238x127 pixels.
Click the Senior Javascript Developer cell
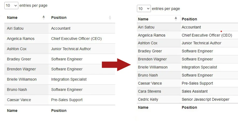point(205,99)
